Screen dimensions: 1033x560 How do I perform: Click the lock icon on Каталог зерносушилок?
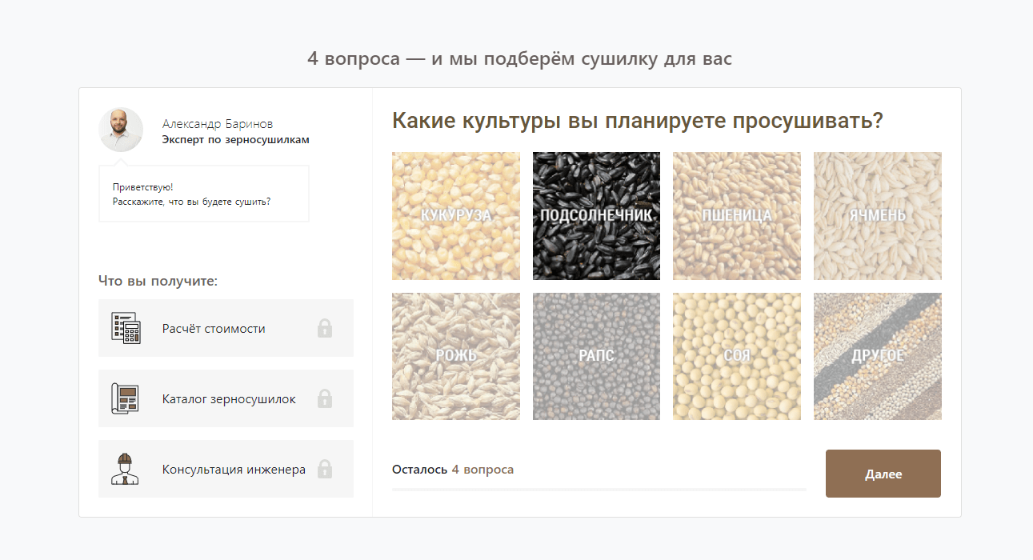(x=324, y=398)
